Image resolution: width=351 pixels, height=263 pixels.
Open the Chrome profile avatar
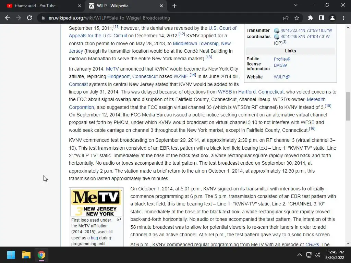pos(332,18)
